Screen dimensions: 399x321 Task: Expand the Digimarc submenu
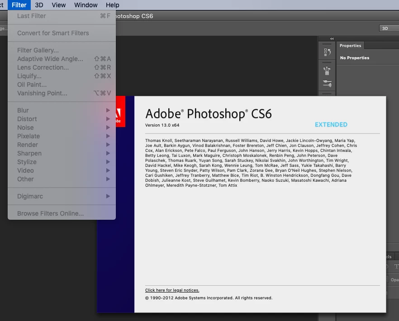point(62,196)
